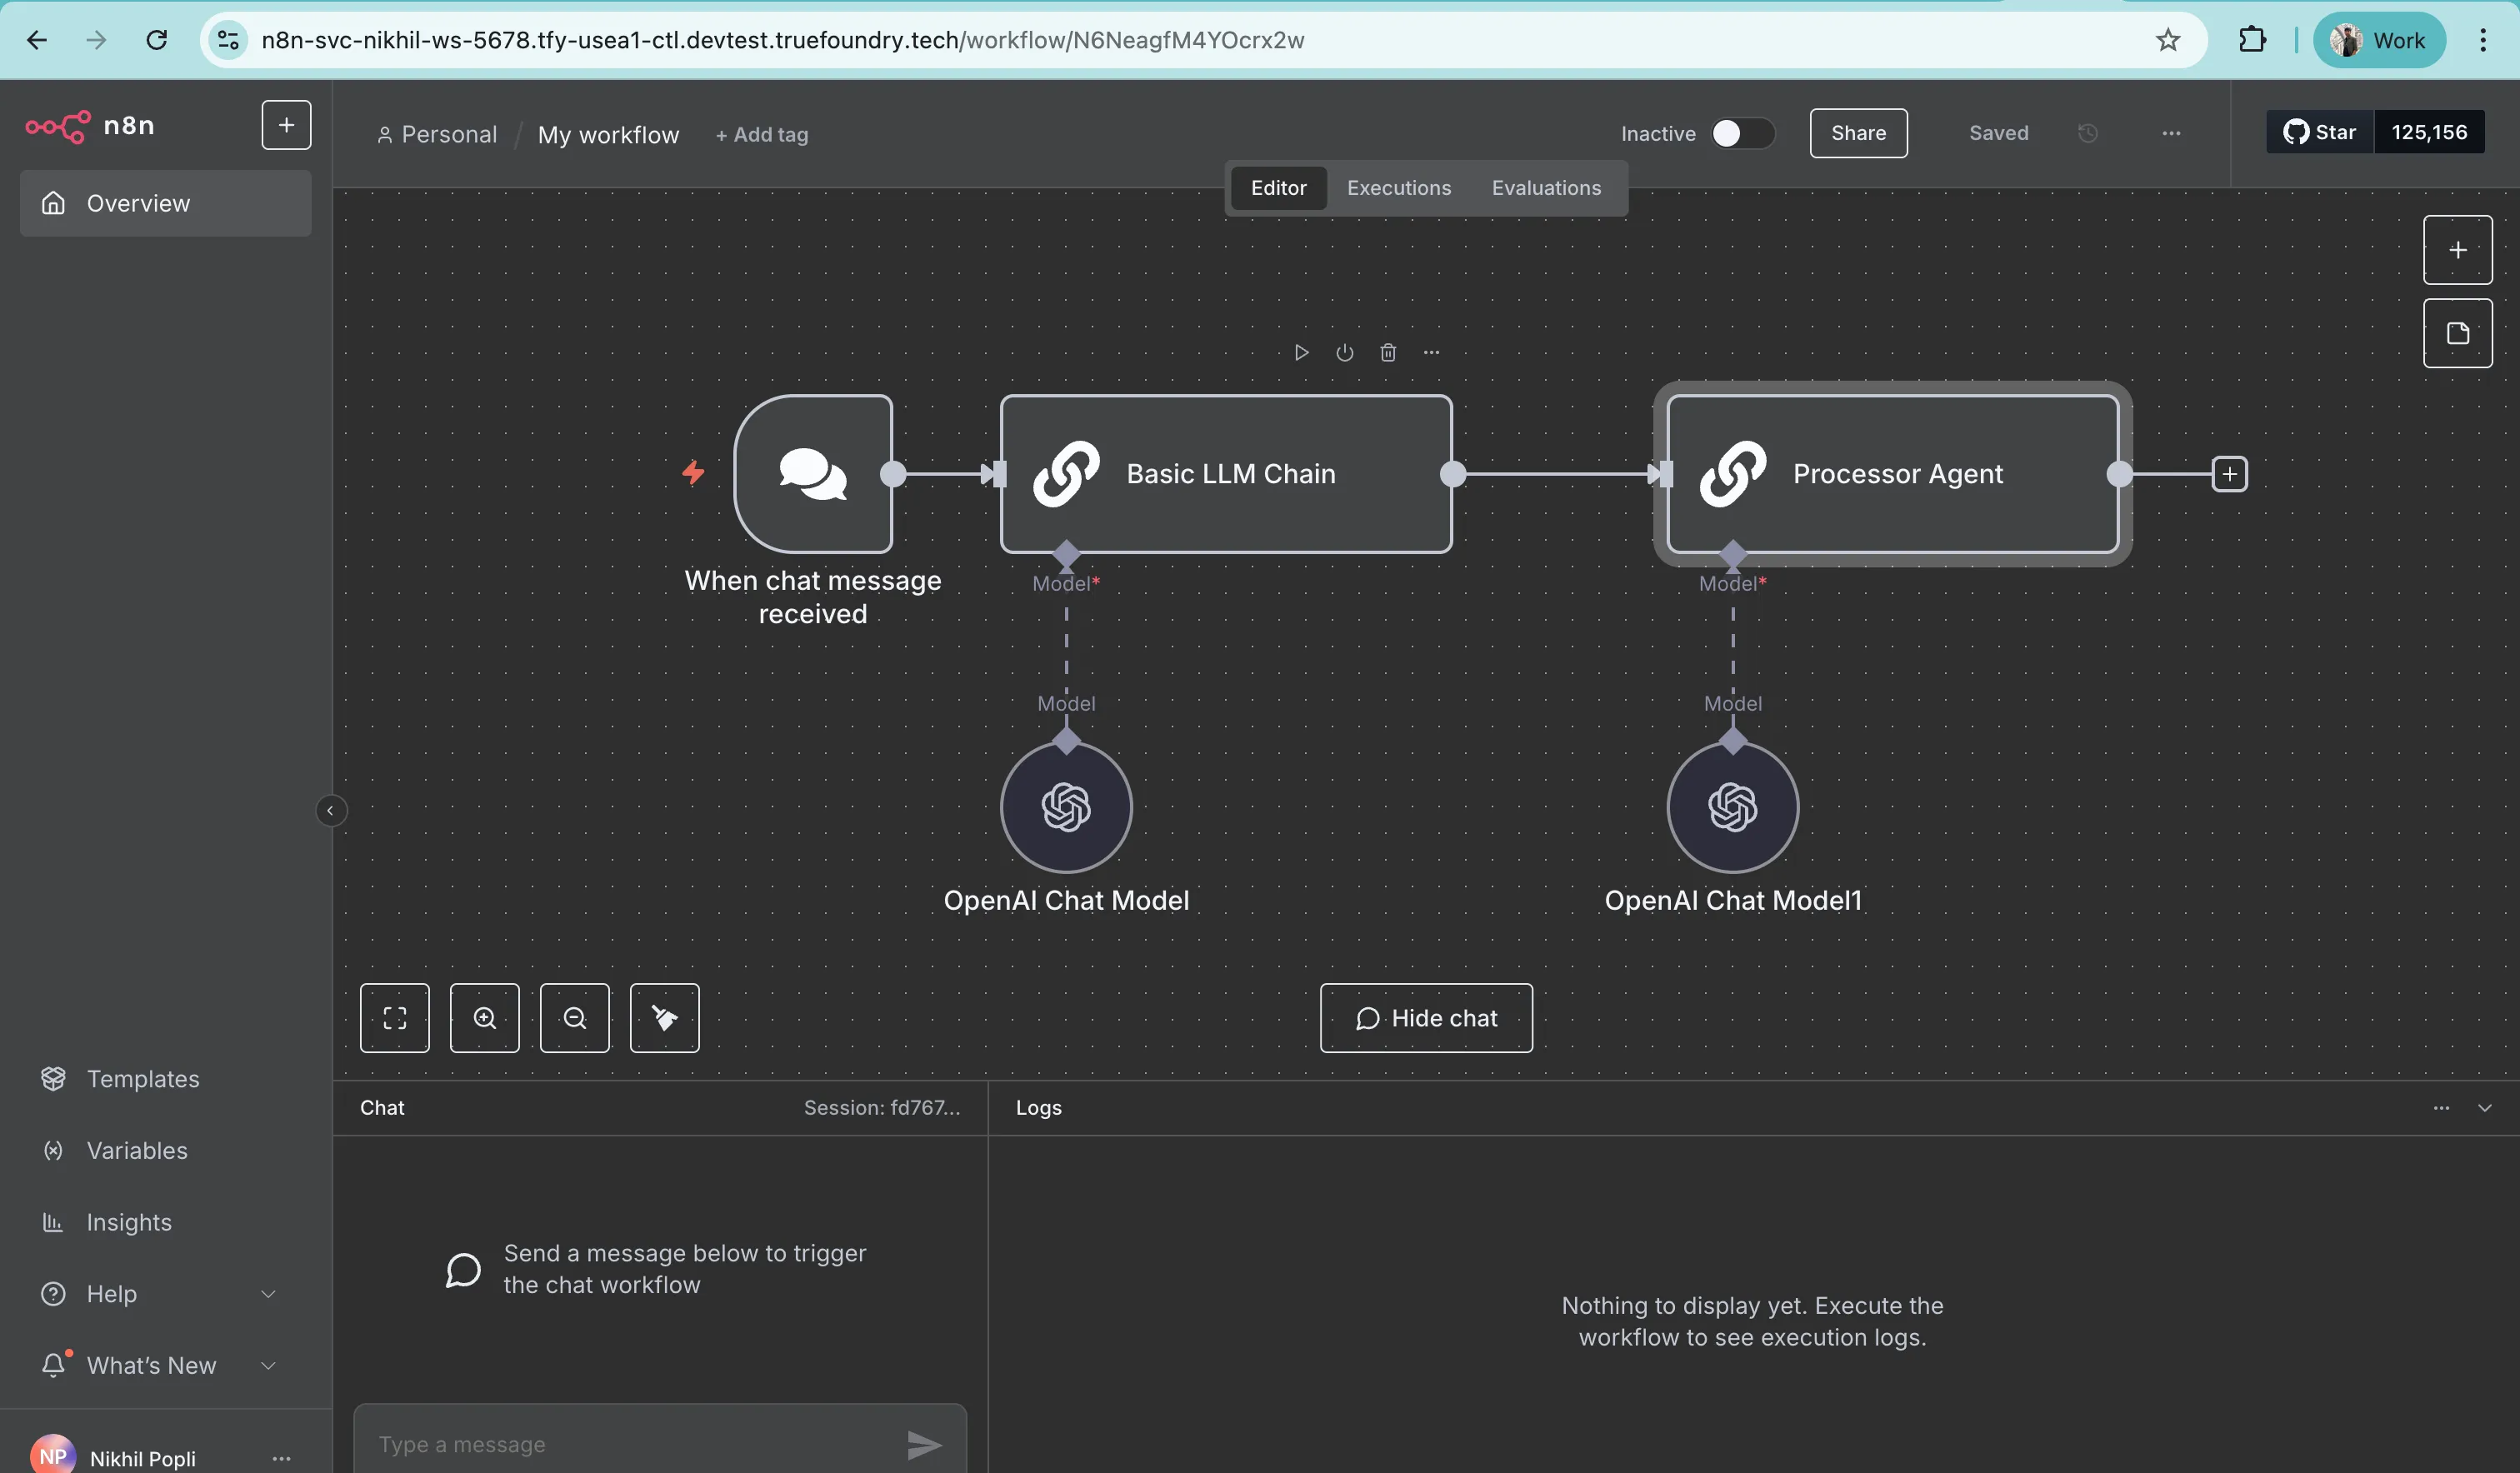Screen dimensions: 2520x1473
Task: Hide chat panel button
Action: pos(1425,1018)
